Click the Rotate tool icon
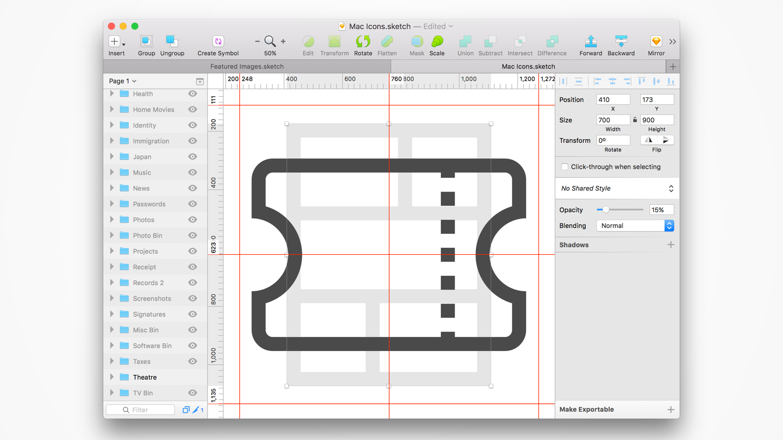Image resolution: width=783 pixels, height=440 pixels. 363,42
